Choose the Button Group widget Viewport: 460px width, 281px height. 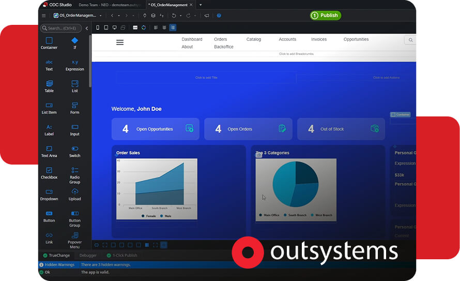click(74, 219)
